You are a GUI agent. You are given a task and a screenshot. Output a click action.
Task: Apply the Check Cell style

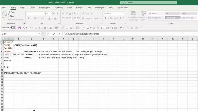(173, 18)
